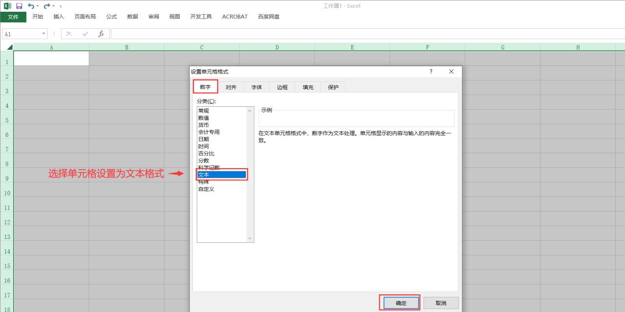Open the Undo history dropdown arrow

38,6
